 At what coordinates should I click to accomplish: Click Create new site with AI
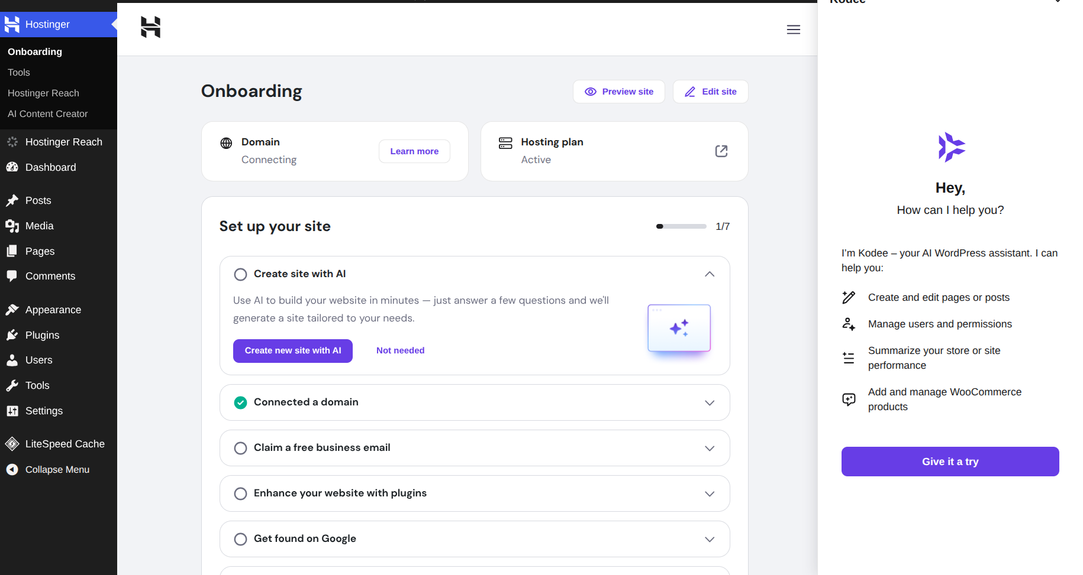coord(293,351)
